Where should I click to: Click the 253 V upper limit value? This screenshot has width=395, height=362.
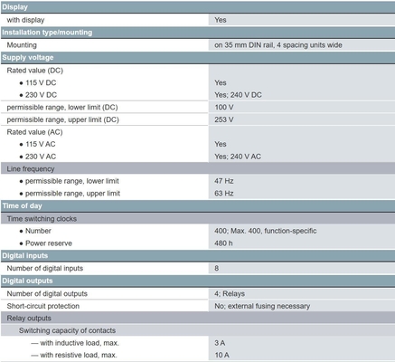224,119
